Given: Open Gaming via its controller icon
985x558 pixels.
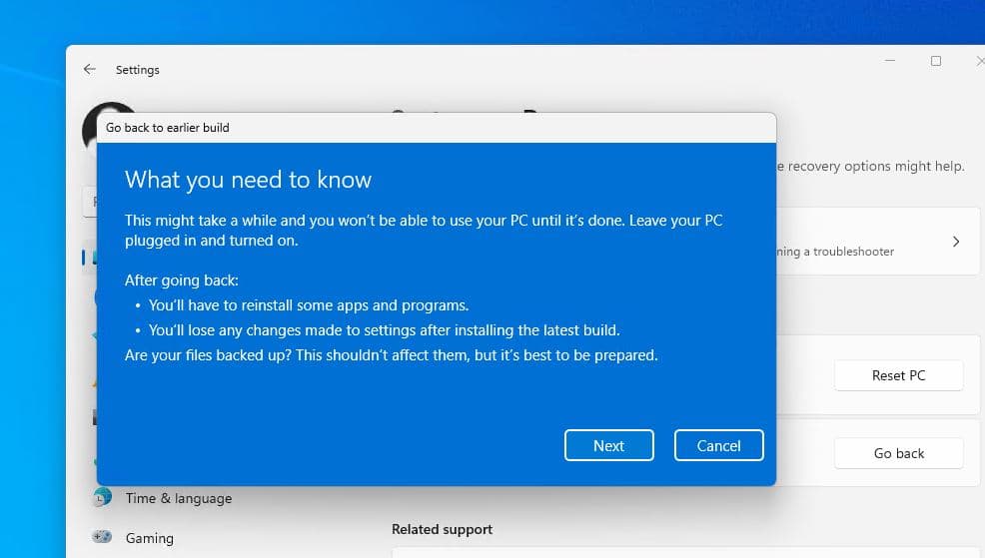Looking at the screenshot, I should [x=102, y=537].
